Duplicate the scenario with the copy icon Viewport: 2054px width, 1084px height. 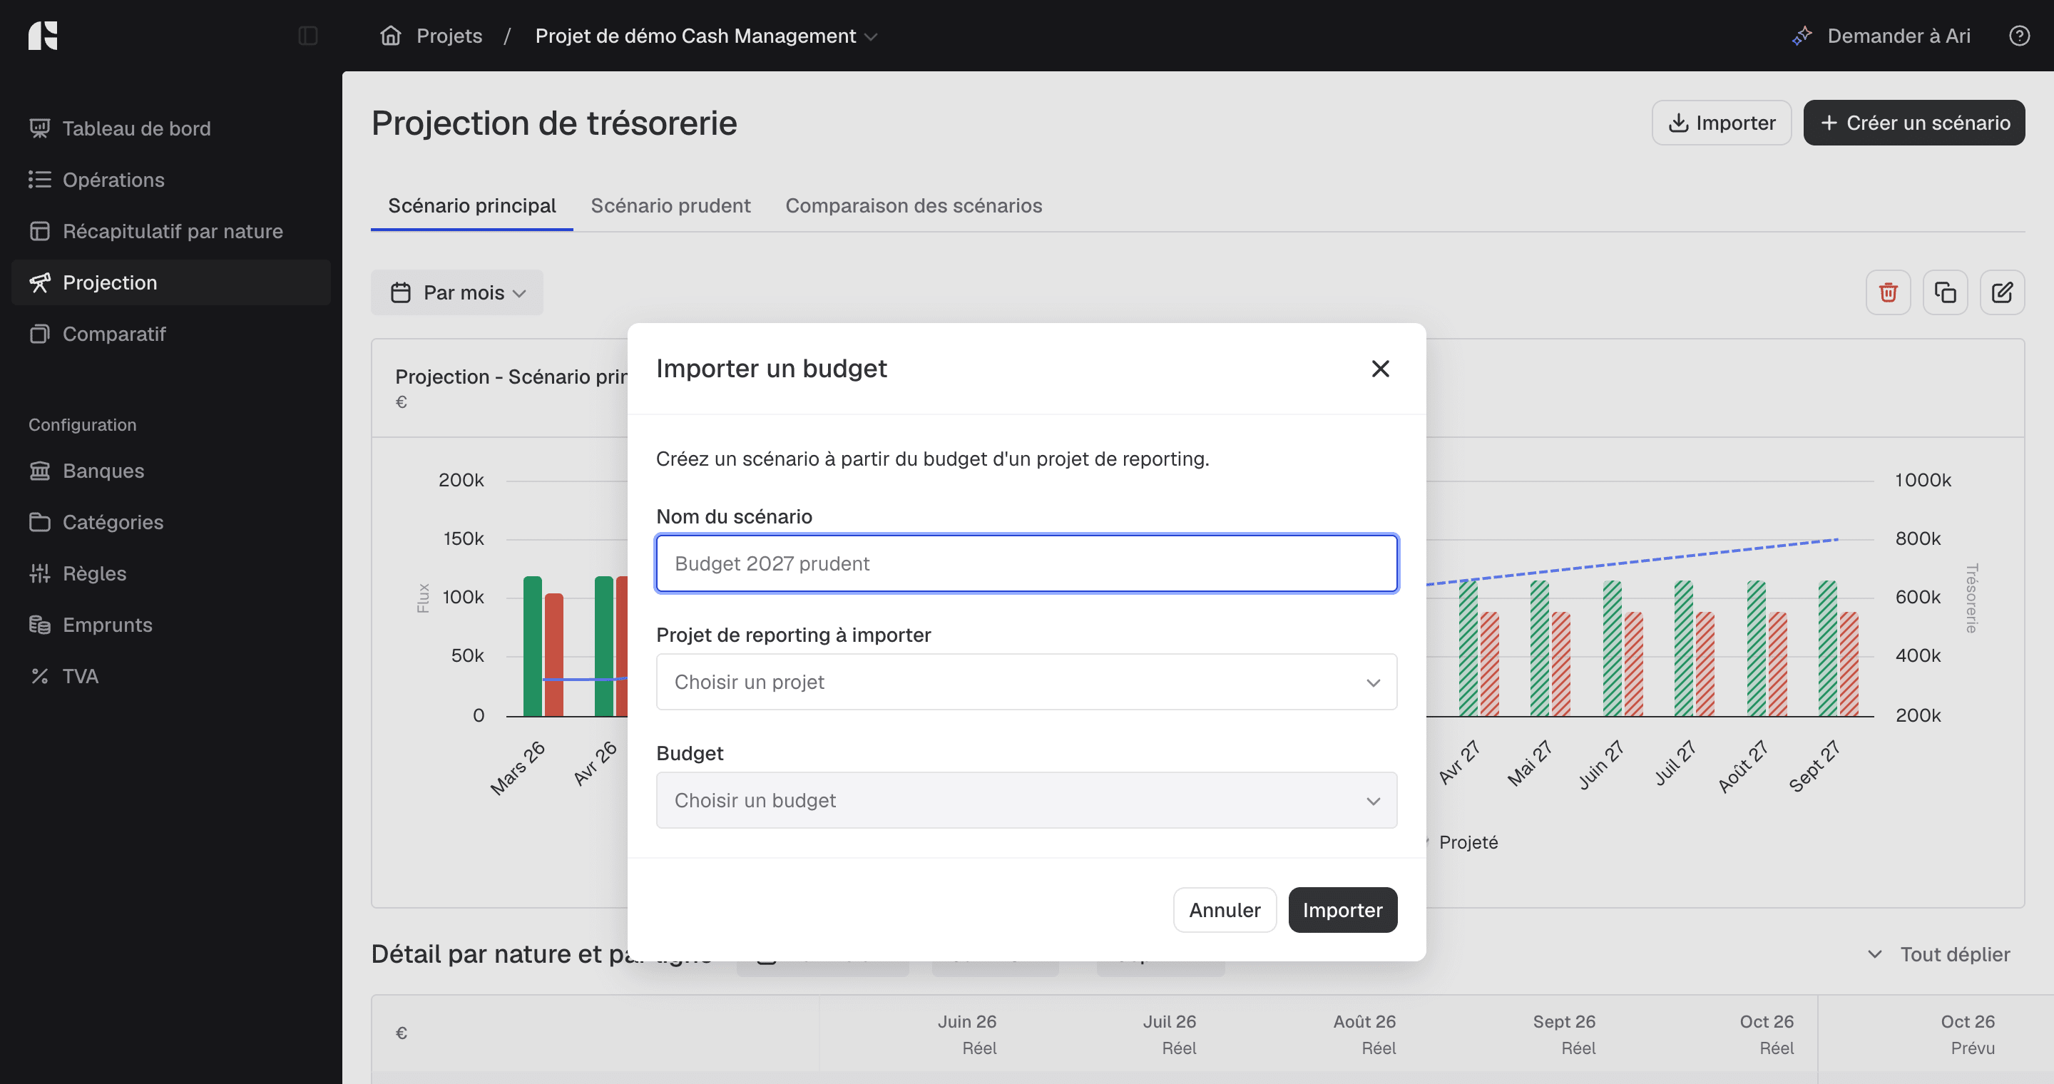(x=1945, y=292)
